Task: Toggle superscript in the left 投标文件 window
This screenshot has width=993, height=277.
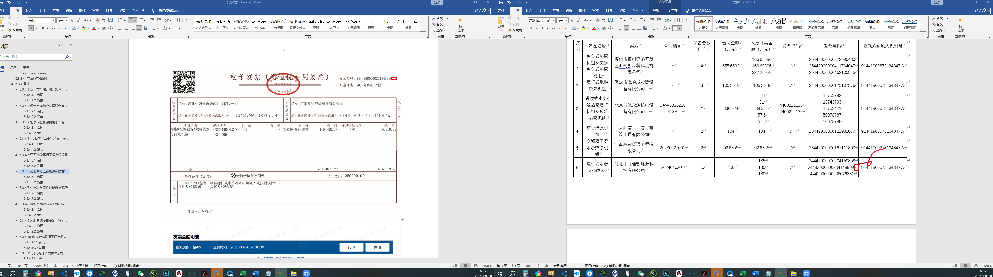Action: click(x=66, y=29)
